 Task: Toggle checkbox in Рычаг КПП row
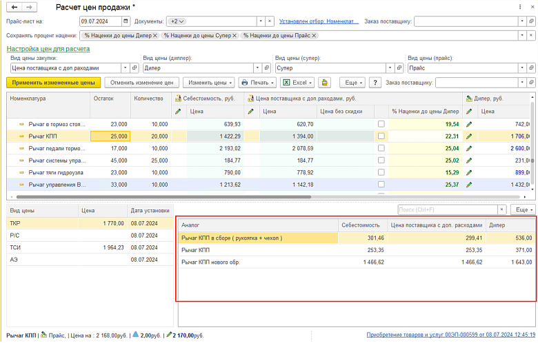(381, 136)
